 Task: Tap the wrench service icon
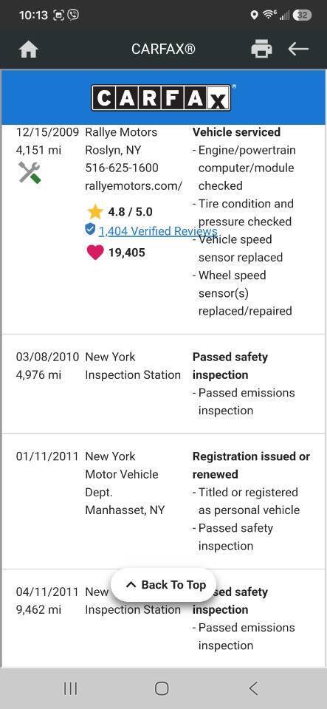click(30, 172)
